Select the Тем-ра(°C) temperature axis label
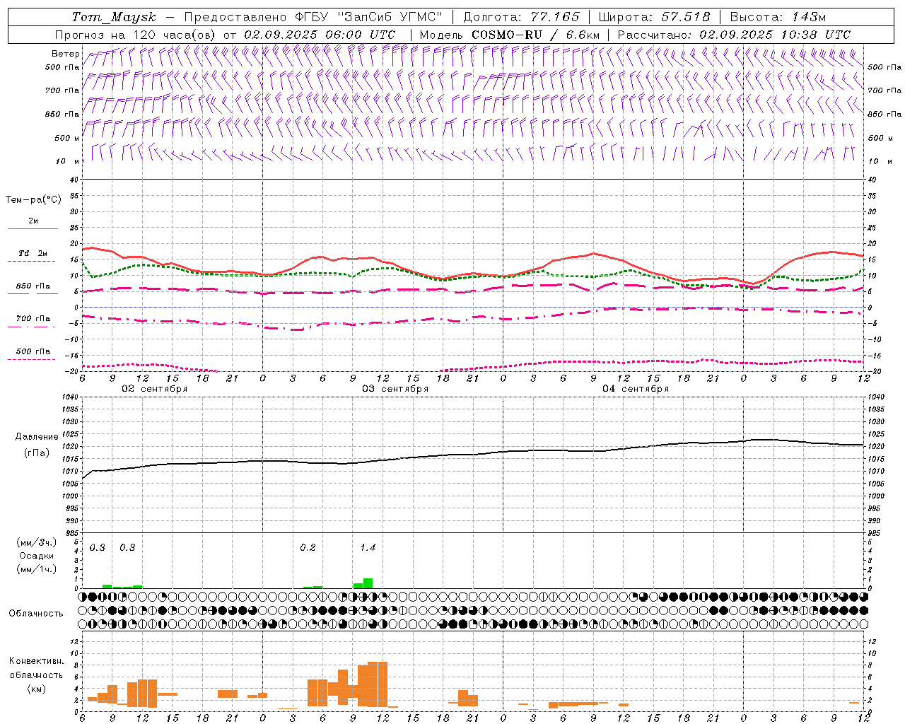 click(33, 200)
